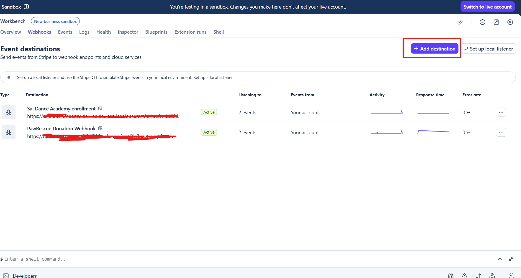
Task: Click the Response time column header
Action: coord(430,95)
